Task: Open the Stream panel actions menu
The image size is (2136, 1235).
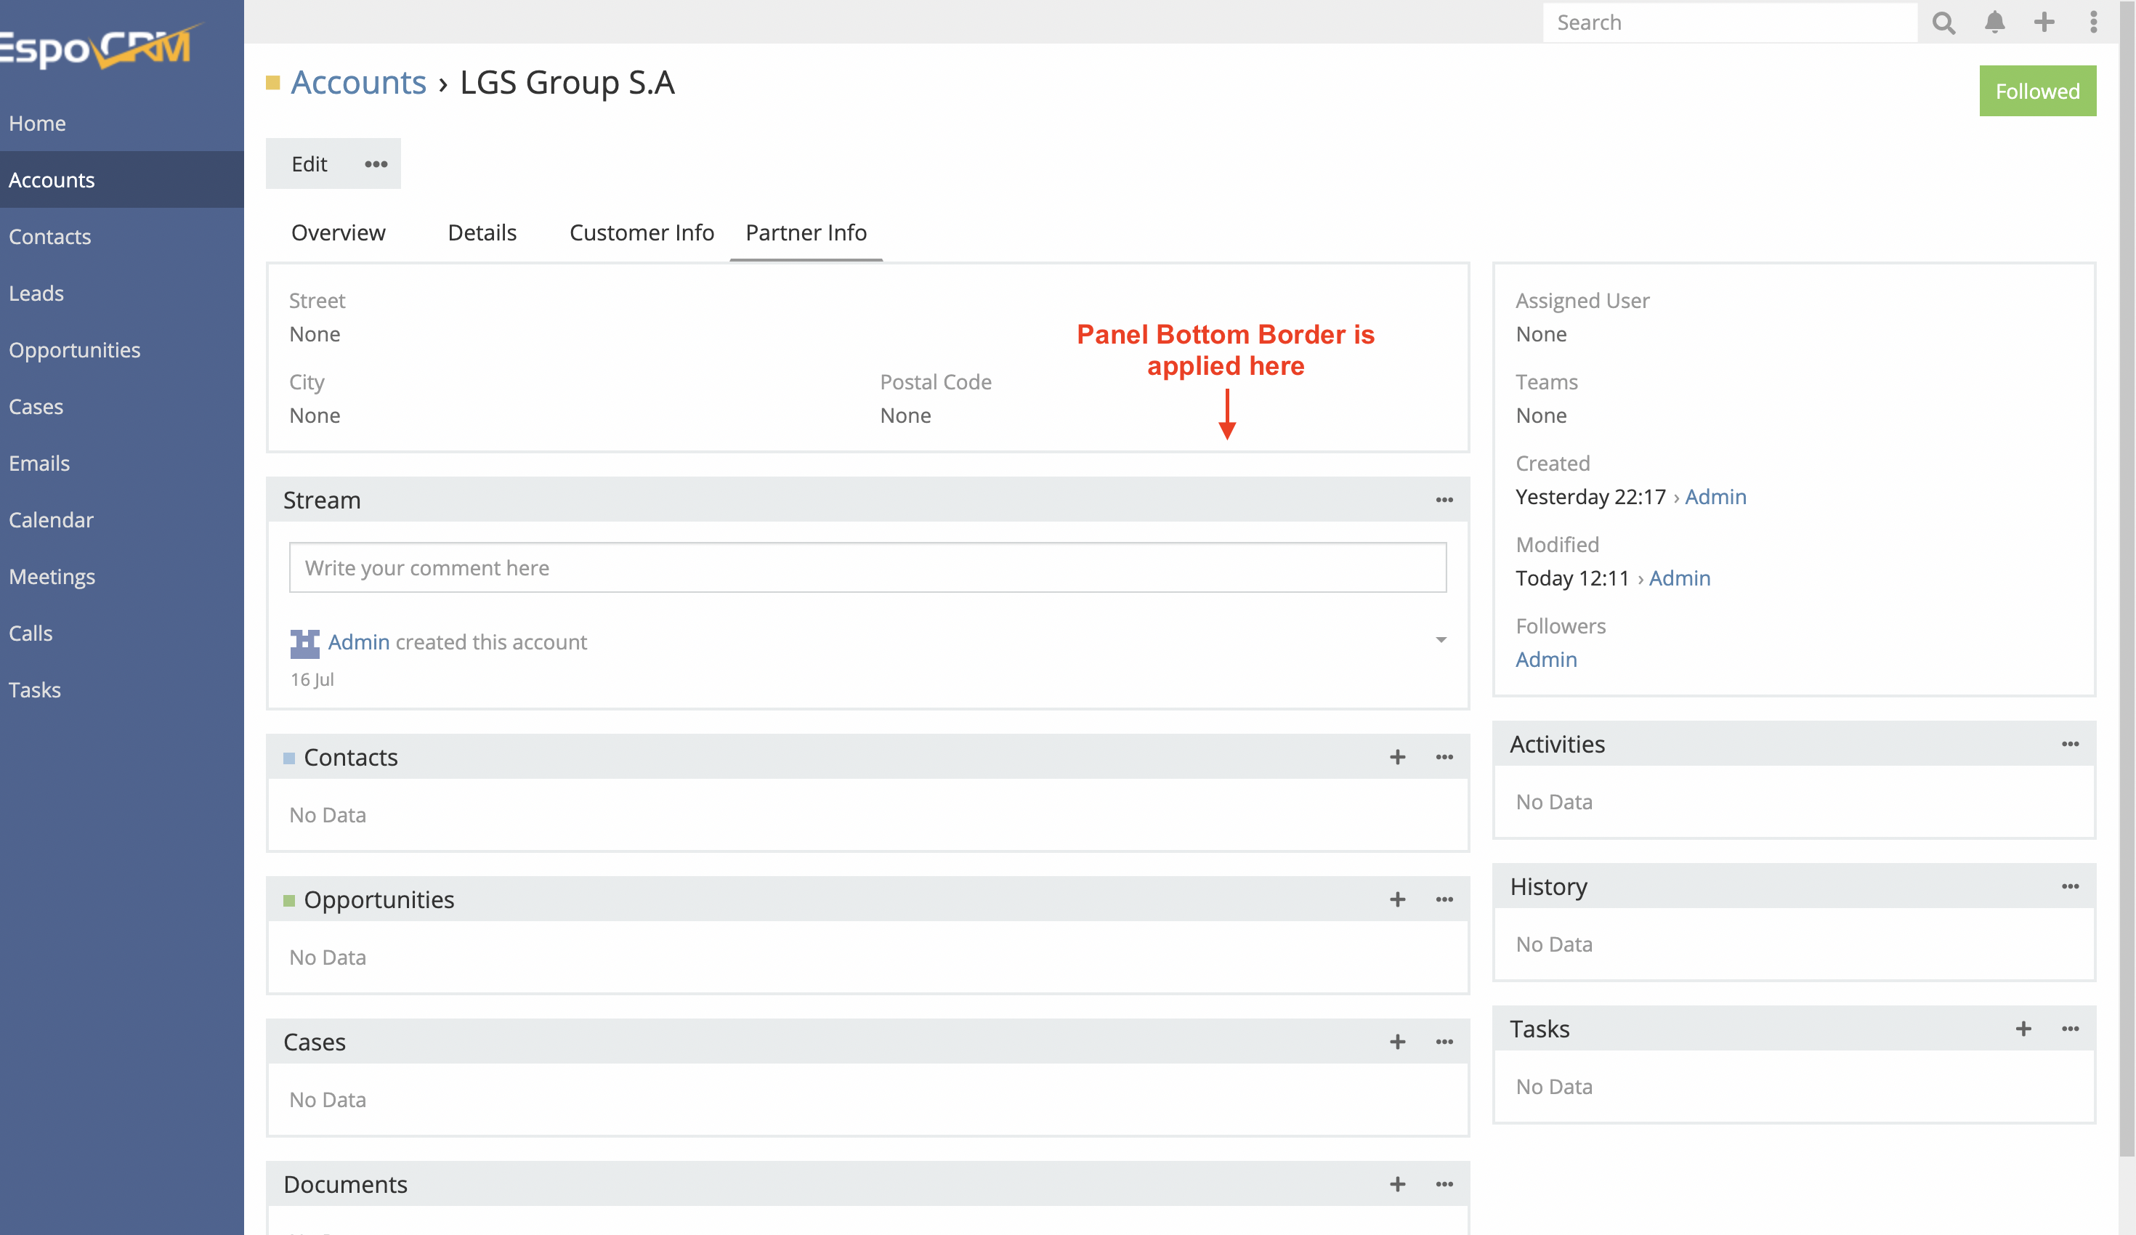Action: coord(1444,500)
